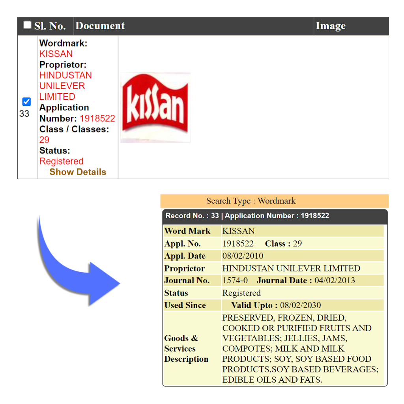Tick the select-all checkbox in table header

click(x=27, y=25)
